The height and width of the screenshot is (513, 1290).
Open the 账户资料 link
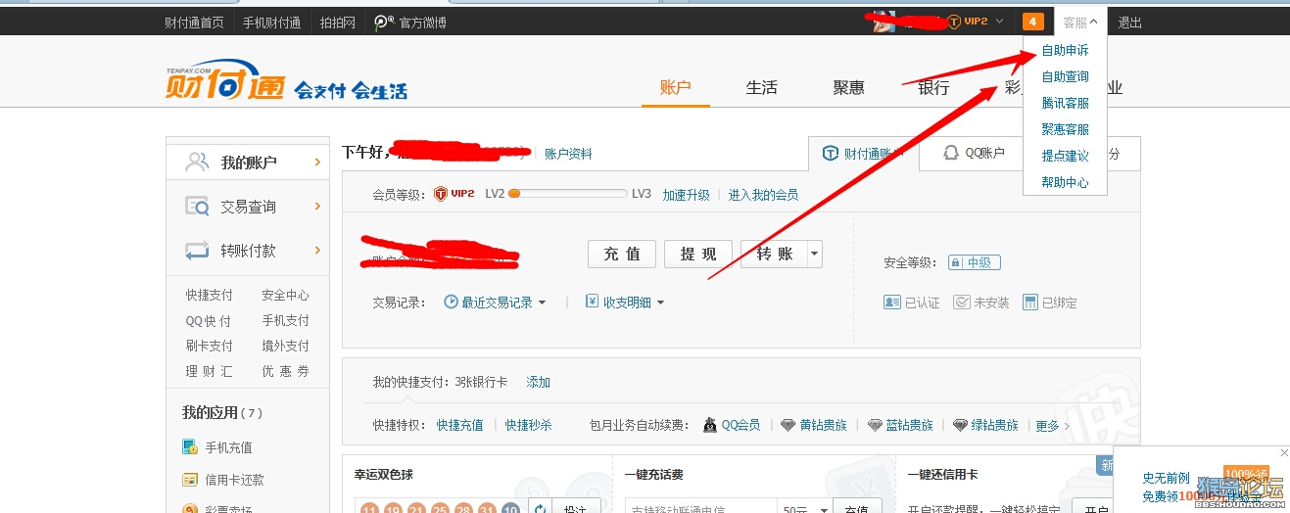[568, 154]
